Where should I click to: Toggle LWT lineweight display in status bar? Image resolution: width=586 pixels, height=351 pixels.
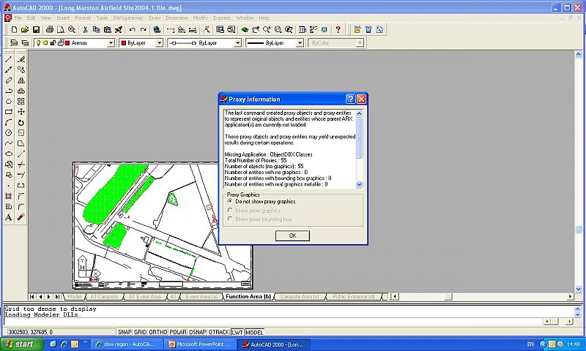237,332
